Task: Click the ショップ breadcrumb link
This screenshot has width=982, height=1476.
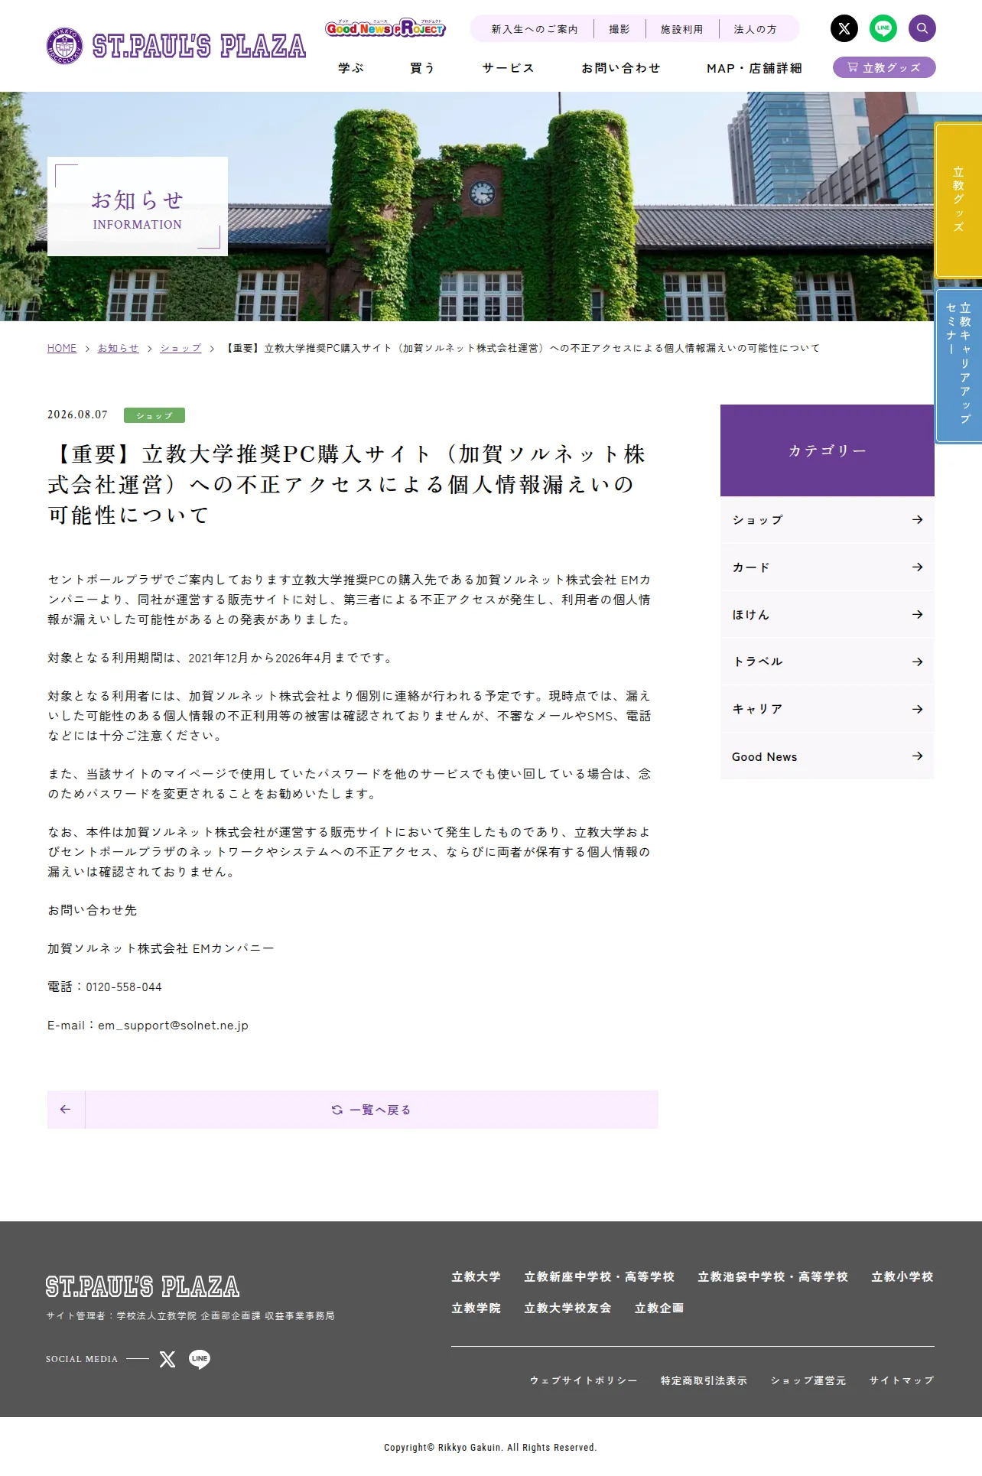Action: click(x=180, y=349)
